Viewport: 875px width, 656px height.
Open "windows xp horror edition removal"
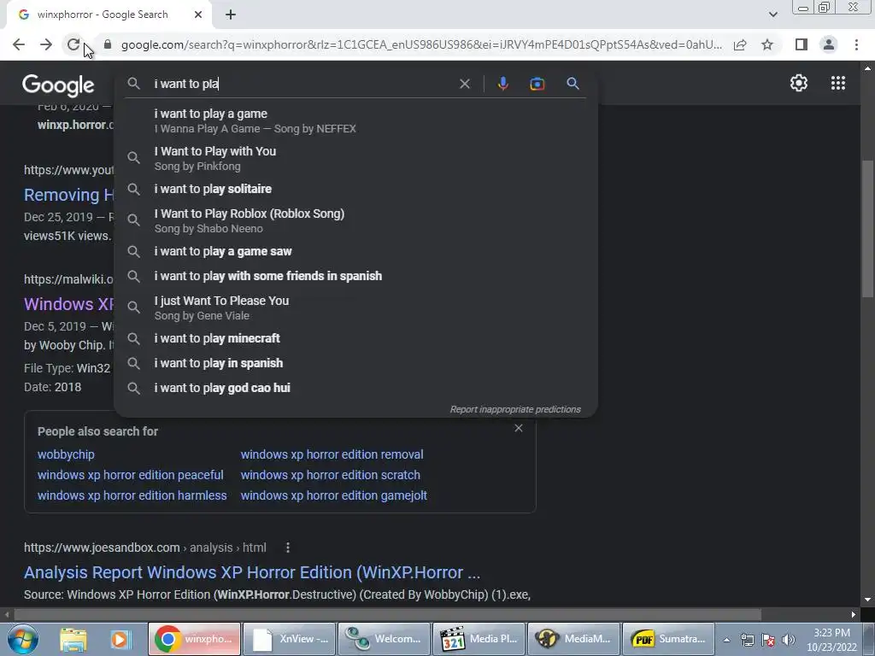tap(332, 454)
